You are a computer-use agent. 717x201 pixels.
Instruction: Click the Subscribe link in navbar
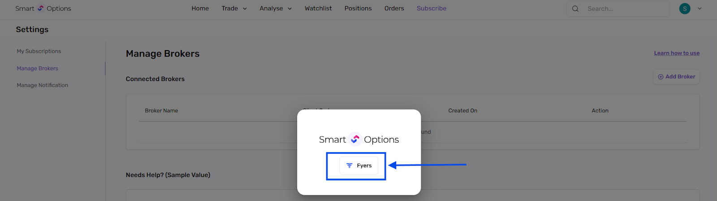432,9
